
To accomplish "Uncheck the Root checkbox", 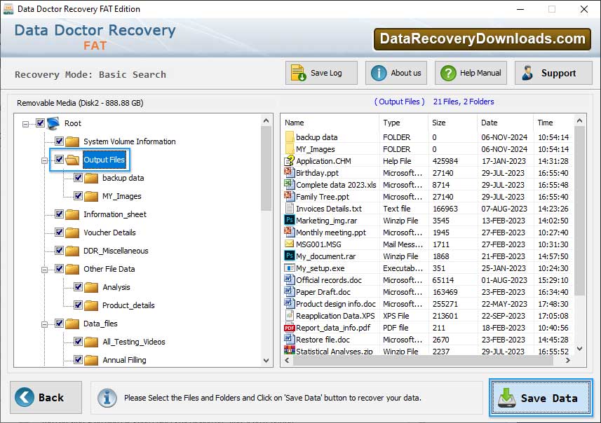I will pos(40,123).
